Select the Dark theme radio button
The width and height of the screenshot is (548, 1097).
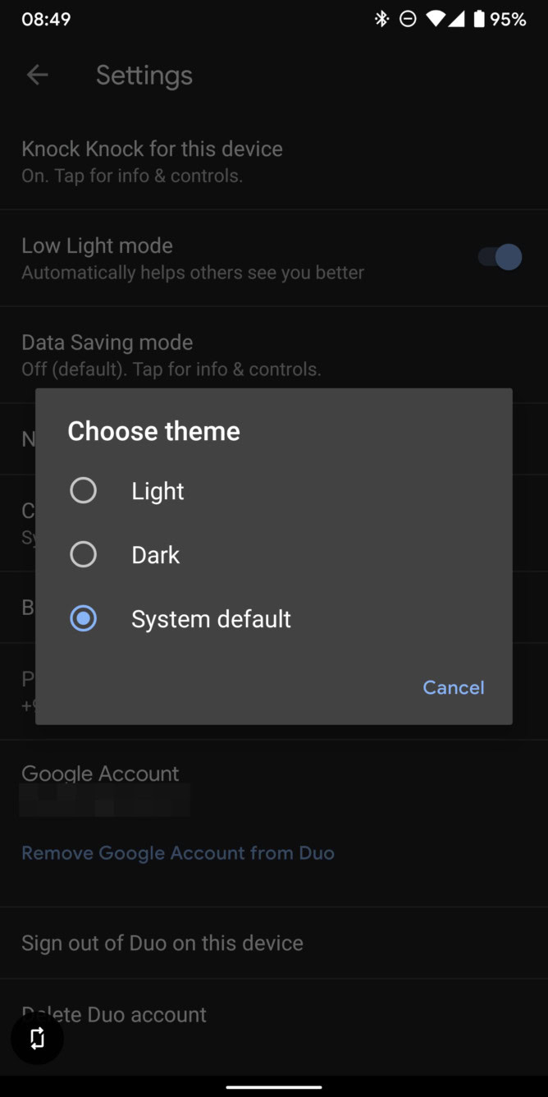click(x=84, y=555)
